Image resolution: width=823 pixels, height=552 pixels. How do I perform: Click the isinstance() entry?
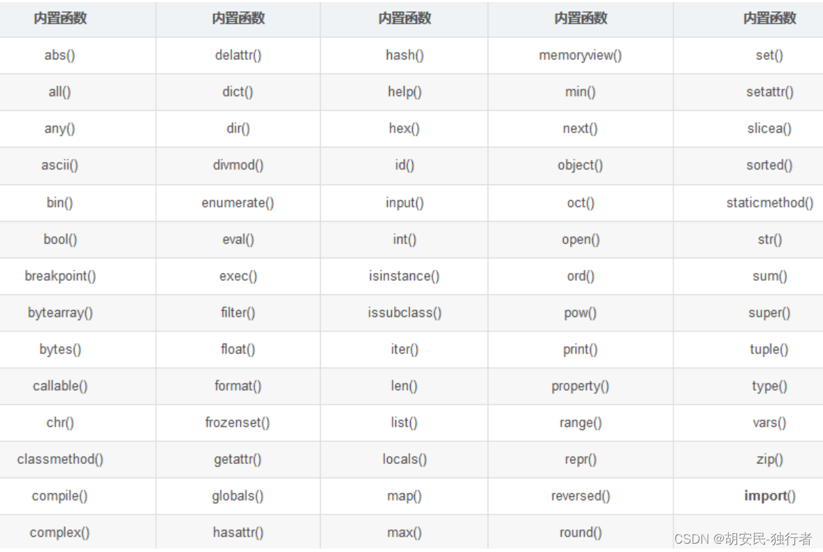pos(404,276)
